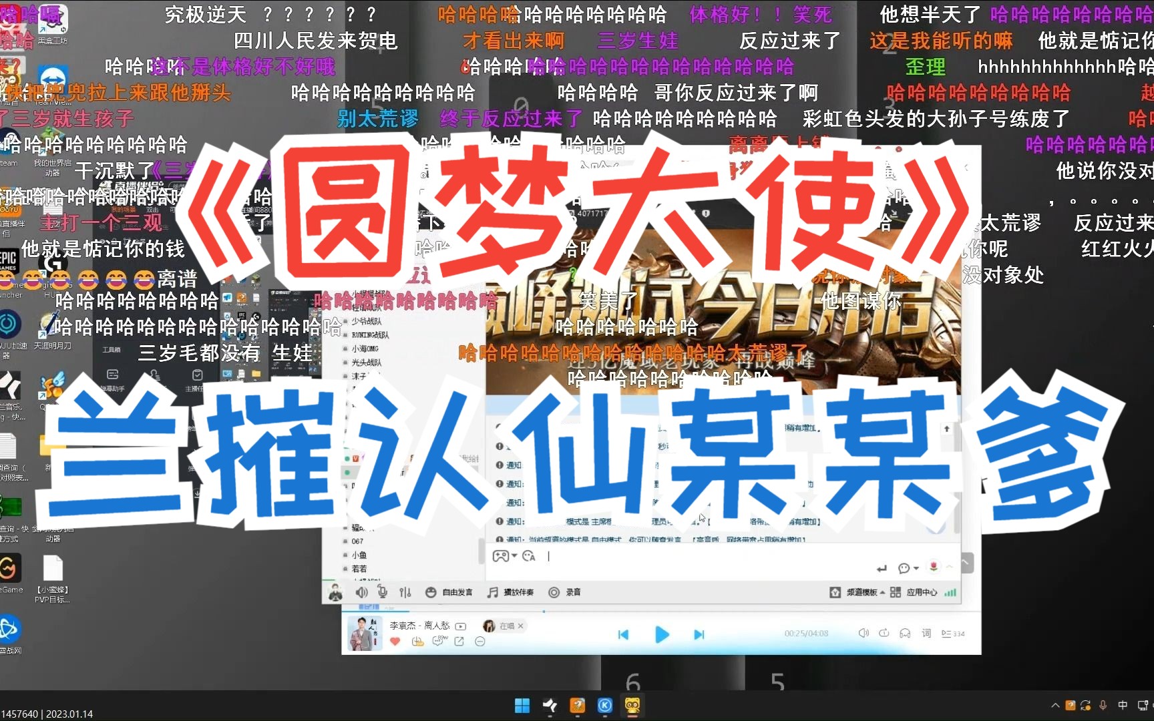Skip to previous track in music player
Viewport: 1154px width, 721px height.
coord(623,635)
